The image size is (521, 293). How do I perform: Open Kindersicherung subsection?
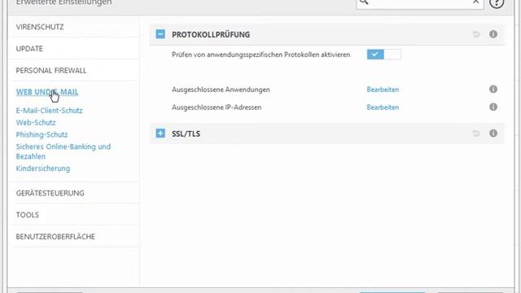tap(43, 168)
